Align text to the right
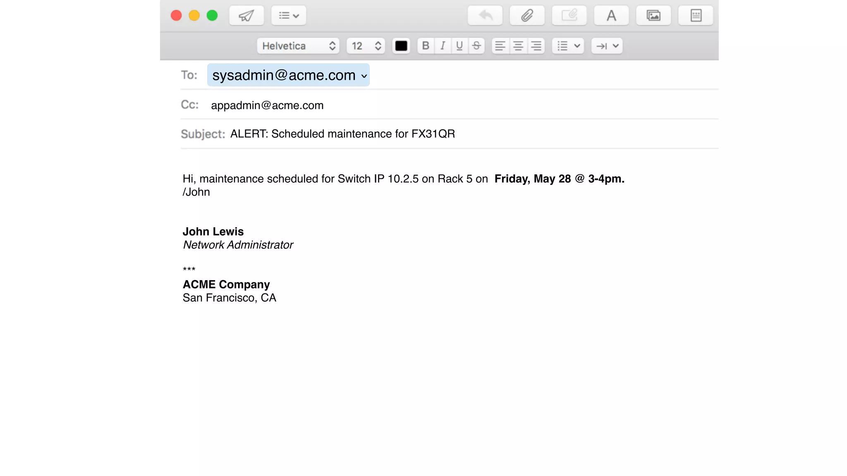The height and width of the screenshot is (476, 847). 536,46
